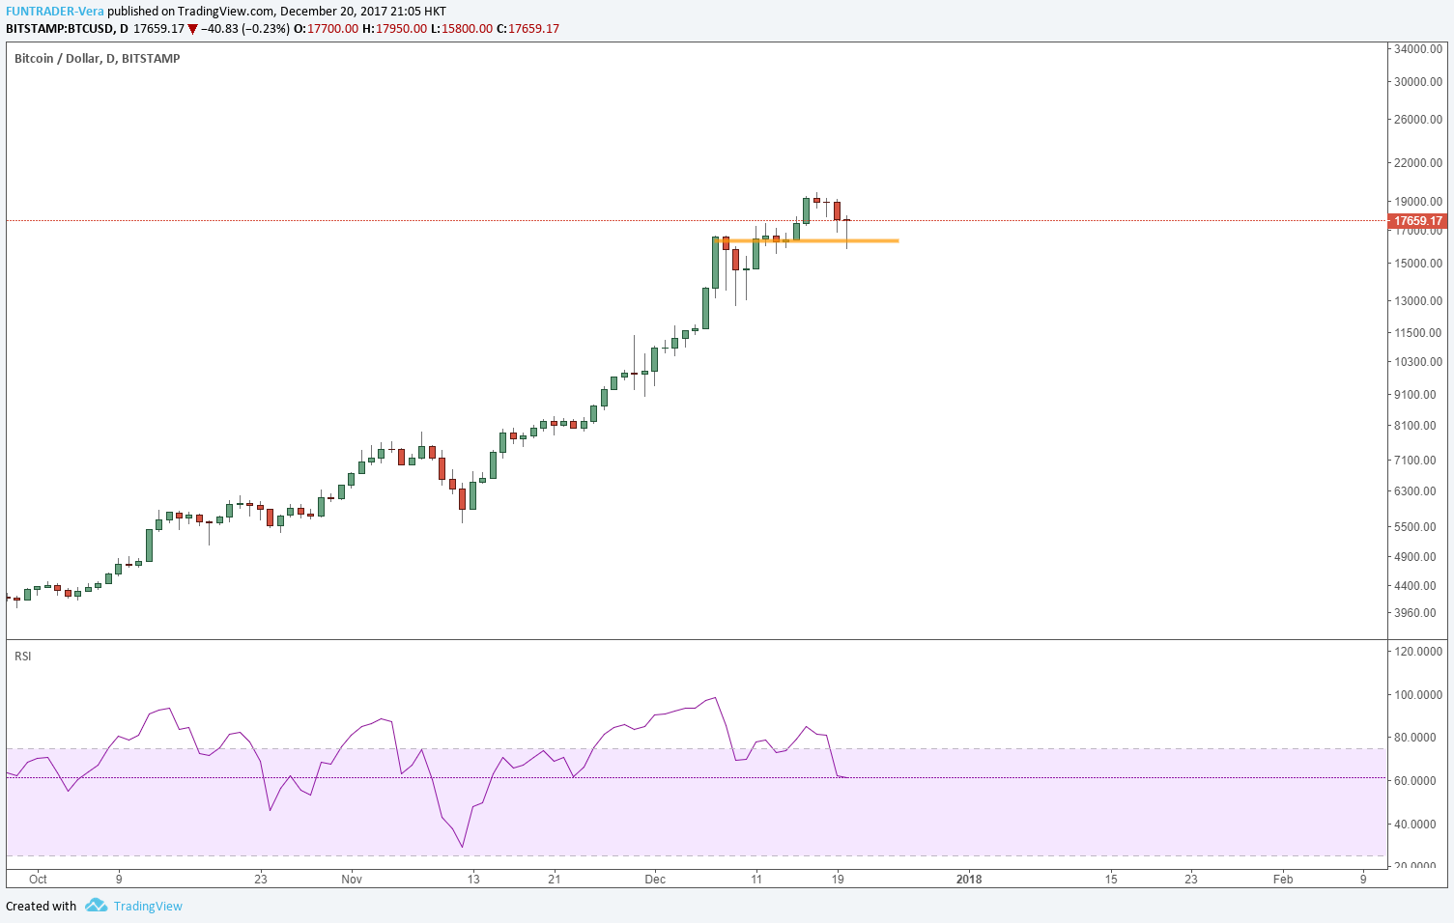Screen dimensions: 1454x923
Task: Select the current price label 17659.17
Action: 1418,221
